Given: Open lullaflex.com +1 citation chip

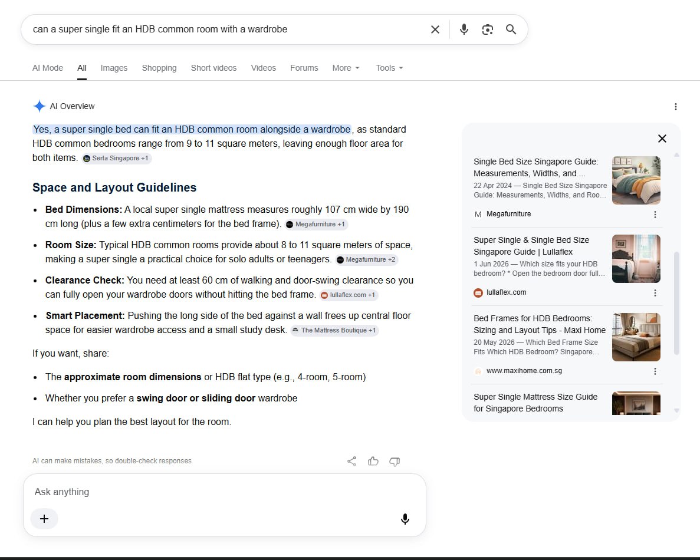Looking at the screenshot, I should (x=349, y=295).
